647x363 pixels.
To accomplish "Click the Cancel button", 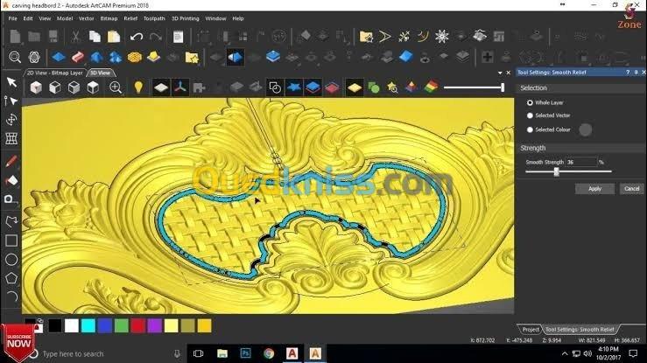I will coord(632,189).
